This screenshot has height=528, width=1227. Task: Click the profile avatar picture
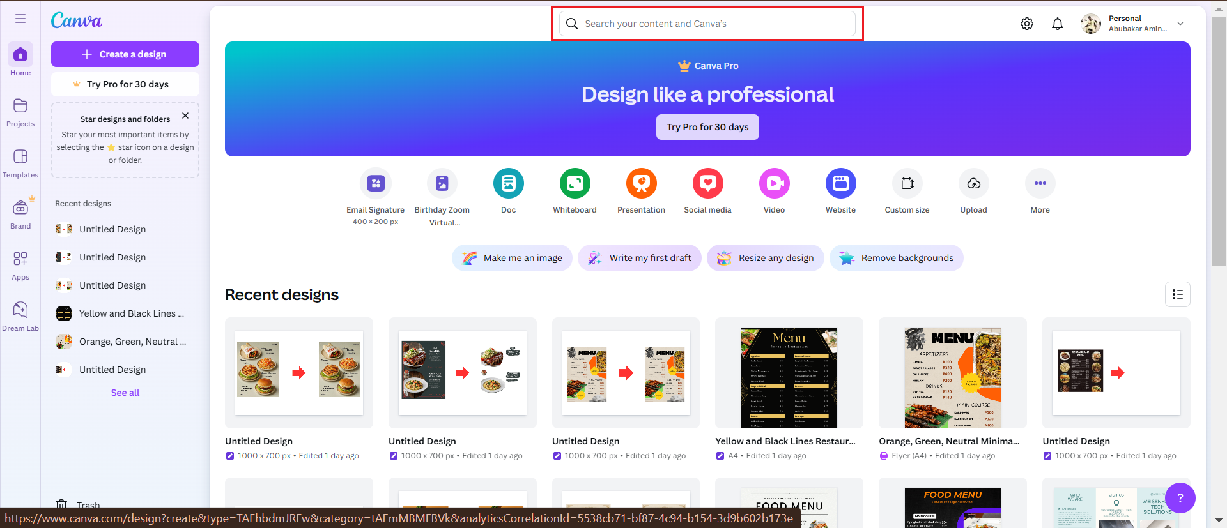click(1091, 24)
